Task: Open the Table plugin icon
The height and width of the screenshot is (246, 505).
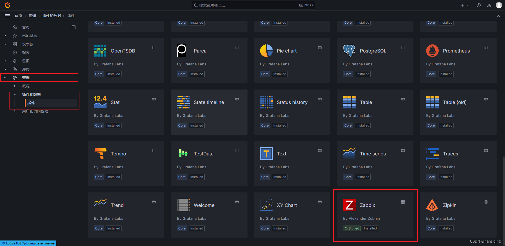Action: (349, 102)
